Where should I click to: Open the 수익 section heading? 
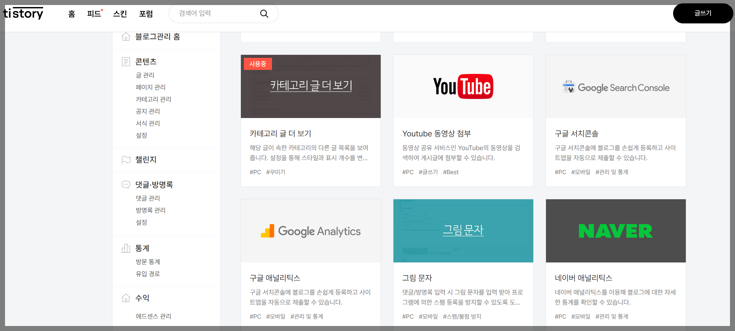142,298
